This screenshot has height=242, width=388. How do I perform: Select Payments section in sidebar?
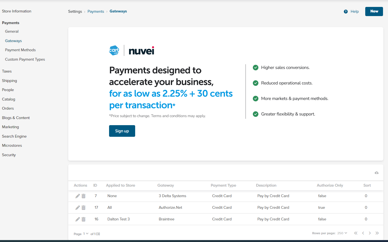click(x=11, y=23)
